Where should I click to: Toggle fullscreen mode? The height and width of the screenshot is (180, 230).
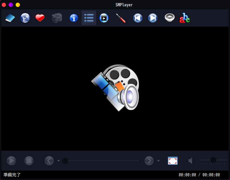[x=173, y=161]
